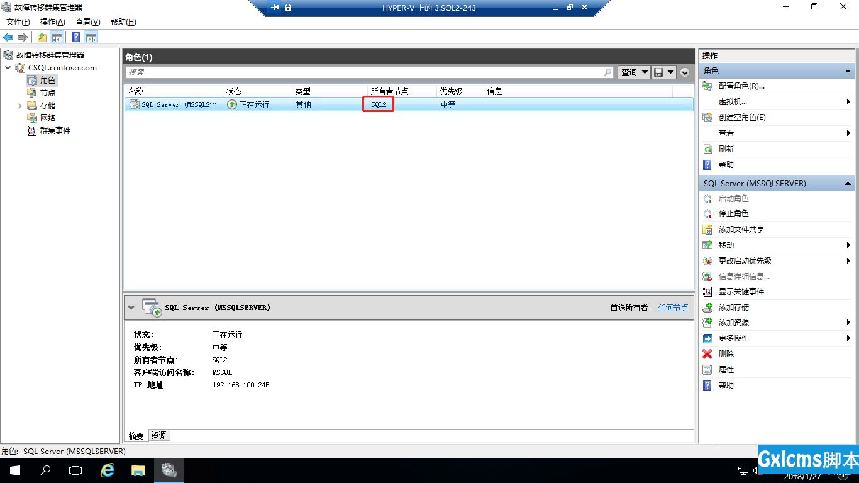
Task: Click priority cell 中等 in row
Action: [448, 104]
